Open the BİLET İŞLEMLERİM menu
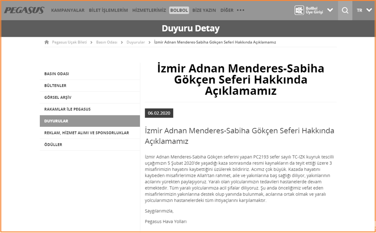376x233 pixels. (x=108, y=10)
